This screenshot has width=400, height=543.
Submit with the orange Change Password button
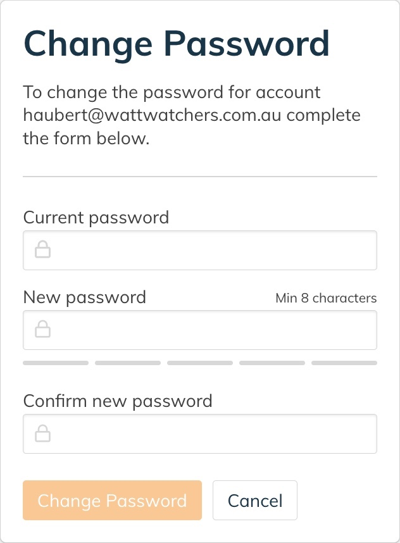coord(112,500)
